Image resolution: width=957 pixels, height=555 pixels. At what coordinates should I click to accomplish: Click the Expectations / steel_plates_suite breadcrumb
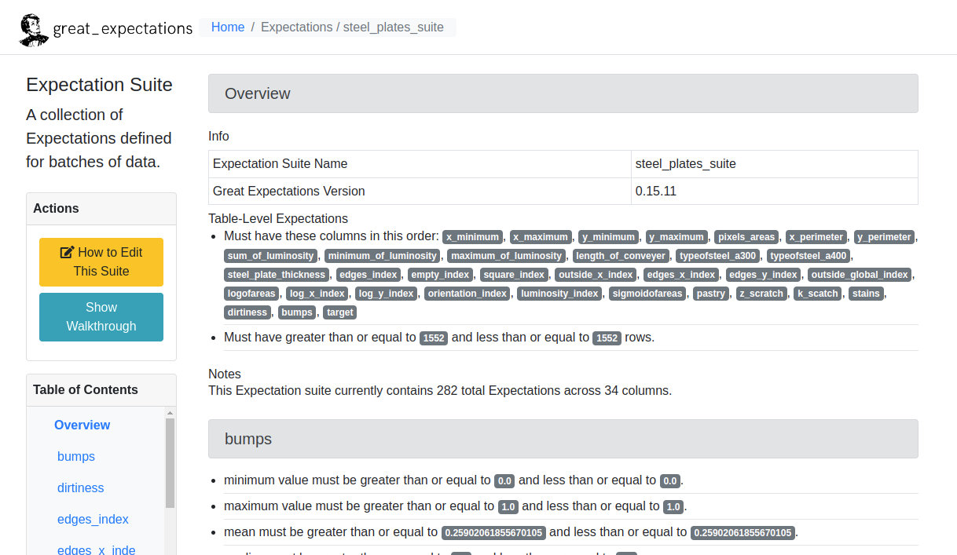(352, 27)
